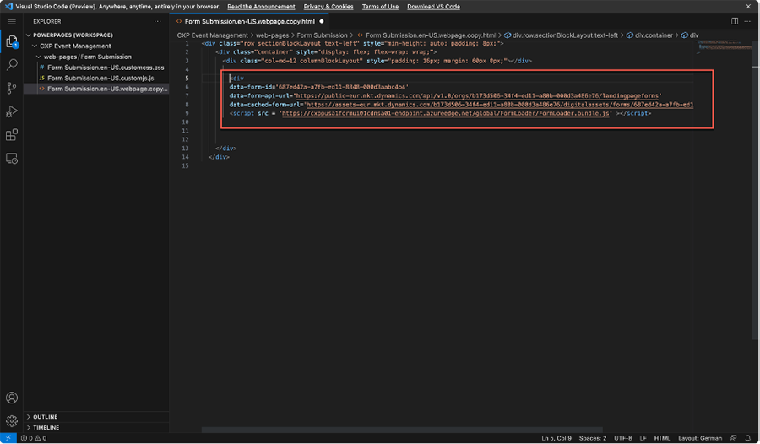Open Explorer Views and More Actions ellipsis
The height and width of the screenshot is (444, 760).
click(x=158, y=21)
